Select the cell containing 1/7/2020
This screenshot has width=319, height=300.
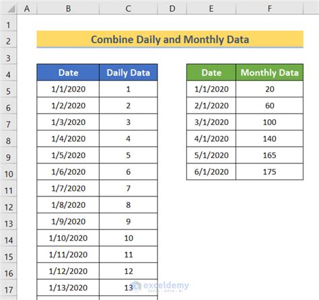tap(68, 188)
